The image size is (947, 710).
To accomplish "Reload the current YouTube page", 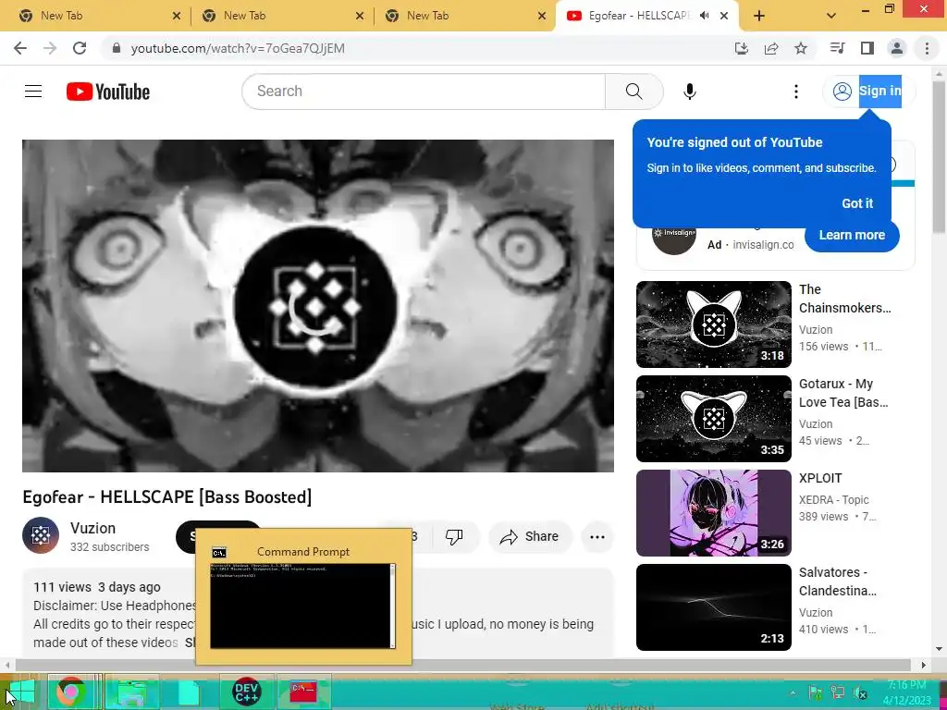I will point(80,48).
